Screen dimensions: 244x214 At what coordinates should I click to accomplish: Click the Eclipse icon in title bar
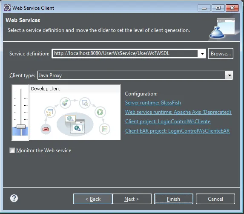point(7,8)
